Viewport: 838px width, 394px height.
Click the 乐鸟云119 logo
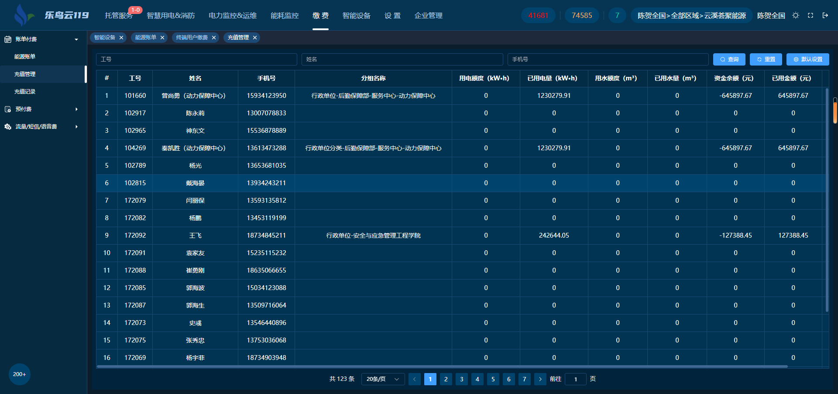pos(52,15)
